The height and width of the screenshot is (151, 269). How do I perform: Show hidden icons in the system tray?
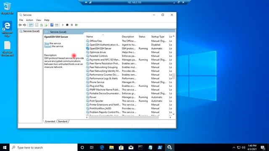[x=234, y=147]
